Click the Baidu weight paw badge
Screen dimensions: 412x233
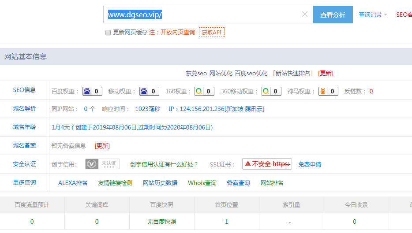tap(92, 91)
